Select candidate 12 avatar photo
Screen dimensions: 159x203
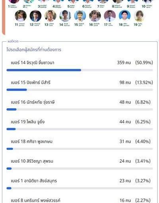pyautogui.click(x=35, y=16)
